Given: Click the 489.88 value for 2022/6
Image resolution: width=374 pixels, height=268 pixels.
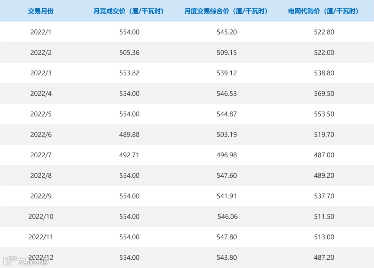Looking at the screenshot, I should click(129, 135).
